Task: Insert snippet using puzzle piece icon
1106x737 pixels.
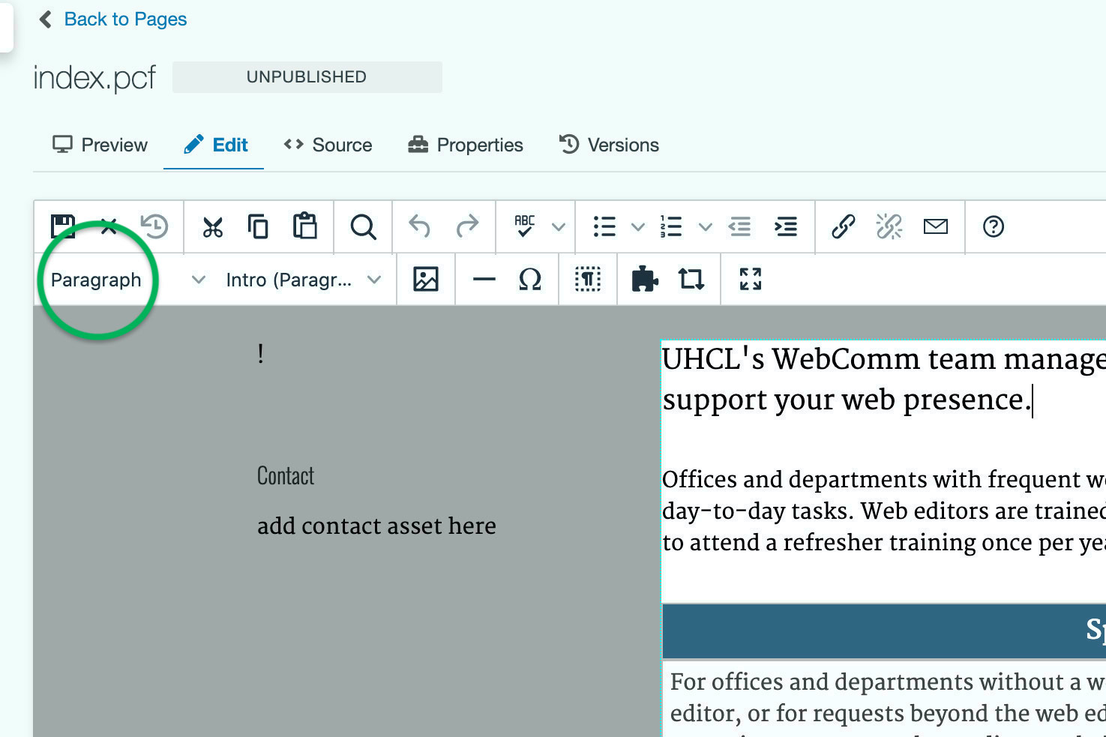Action: coord(644,280)
